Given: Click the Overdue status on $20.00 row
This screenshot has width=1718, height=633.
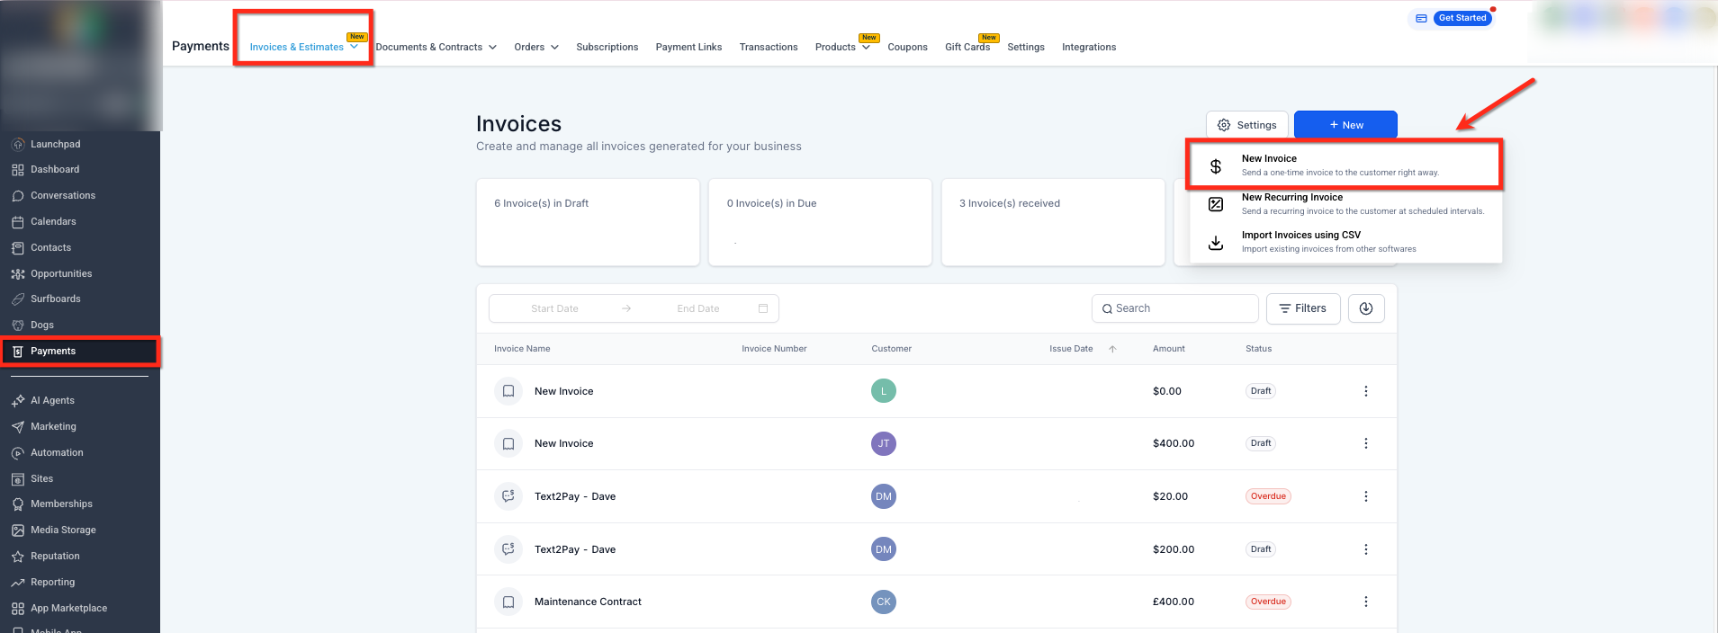Looking at the screenshot, I should [1268, 496].
